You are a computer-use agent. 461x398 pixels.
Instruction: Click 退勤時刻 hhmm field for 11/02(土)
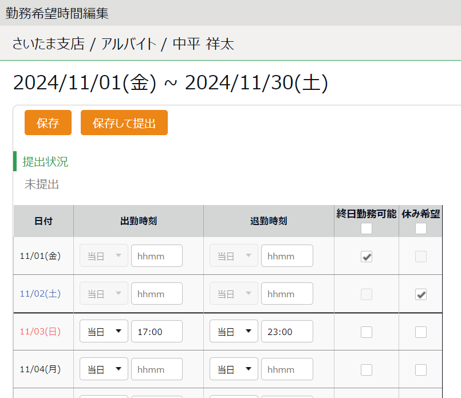click(287, 294)
